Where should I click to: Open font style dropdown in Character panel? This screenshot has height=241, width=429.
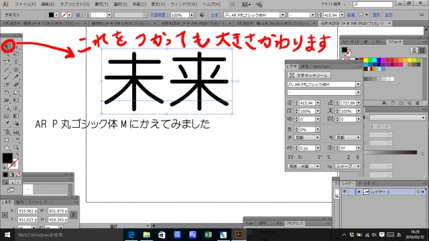358,92
